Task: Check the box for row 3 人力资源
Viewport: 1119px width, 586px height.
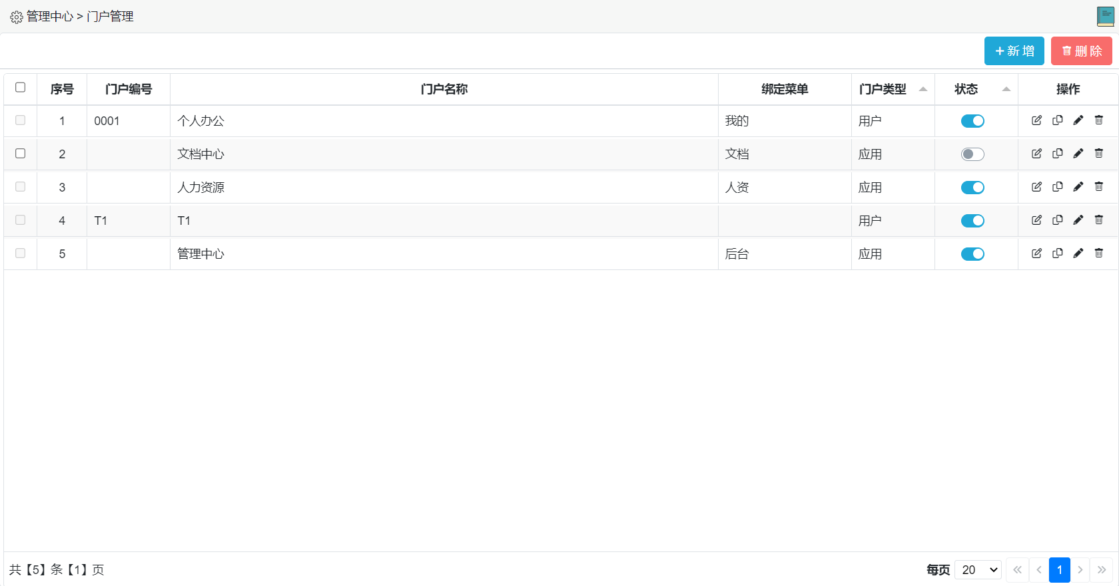Action: (x=21, y=187)
